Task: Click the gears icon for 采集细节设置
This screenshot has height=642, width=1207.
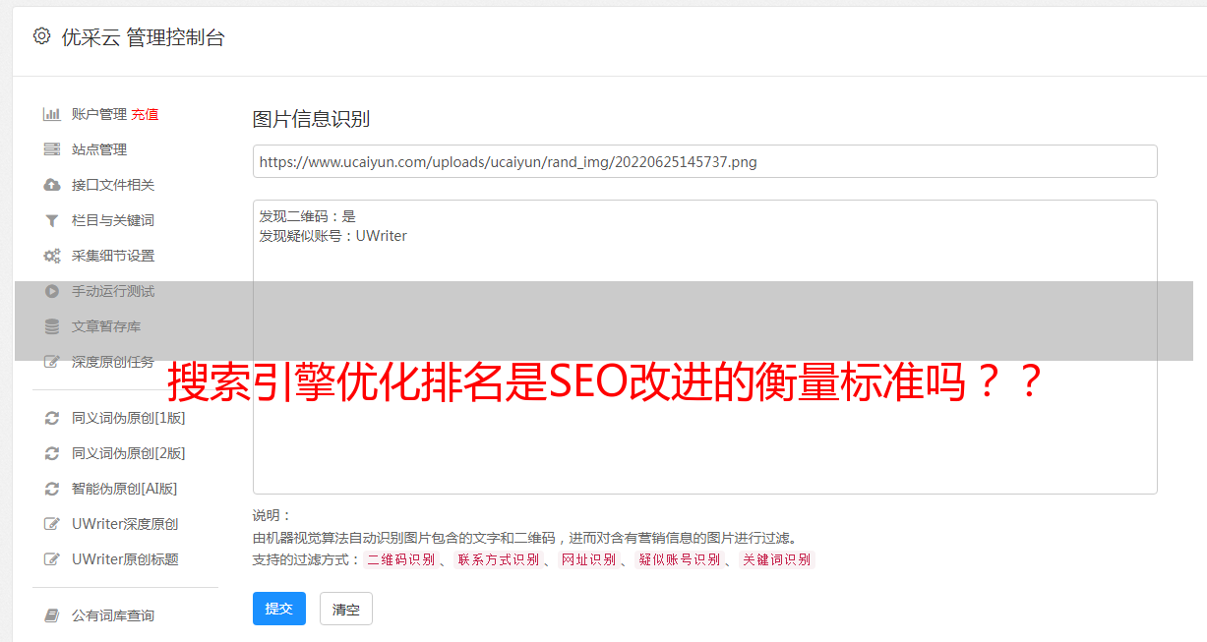Action: (x=52, y=256)
